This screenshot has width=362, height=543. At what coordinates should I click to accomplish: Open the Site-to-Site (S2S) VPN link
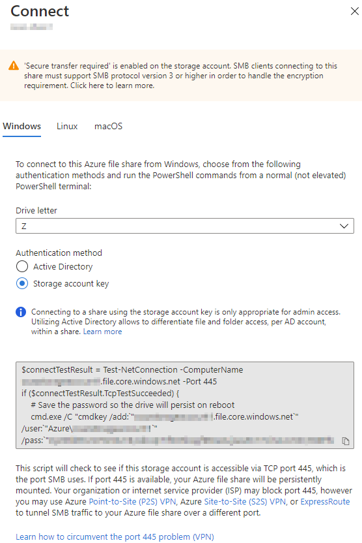pyautogui.click(x=245, y=501)
